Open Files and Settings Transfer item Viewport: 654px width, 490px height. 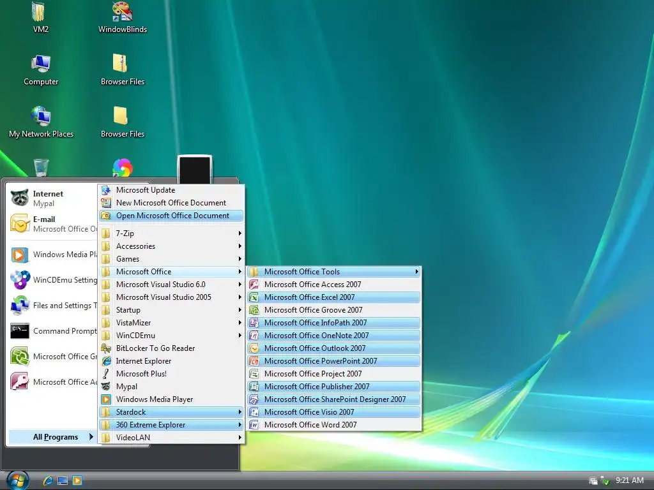53,306
